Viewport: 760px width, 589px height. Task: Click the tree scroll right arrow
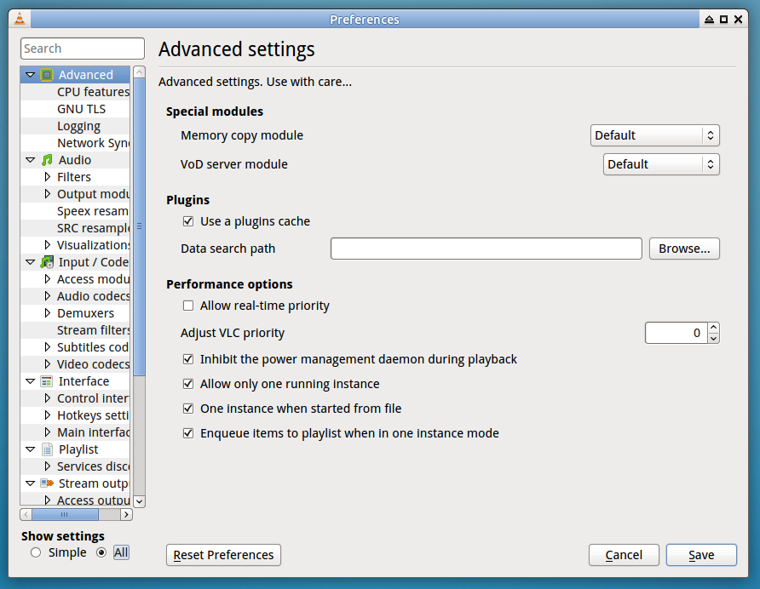click(x=126, y=514)
